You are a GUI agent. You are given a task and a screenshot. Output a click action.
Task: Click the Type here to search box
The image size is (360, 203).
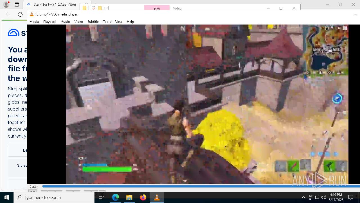coord(54,197)
